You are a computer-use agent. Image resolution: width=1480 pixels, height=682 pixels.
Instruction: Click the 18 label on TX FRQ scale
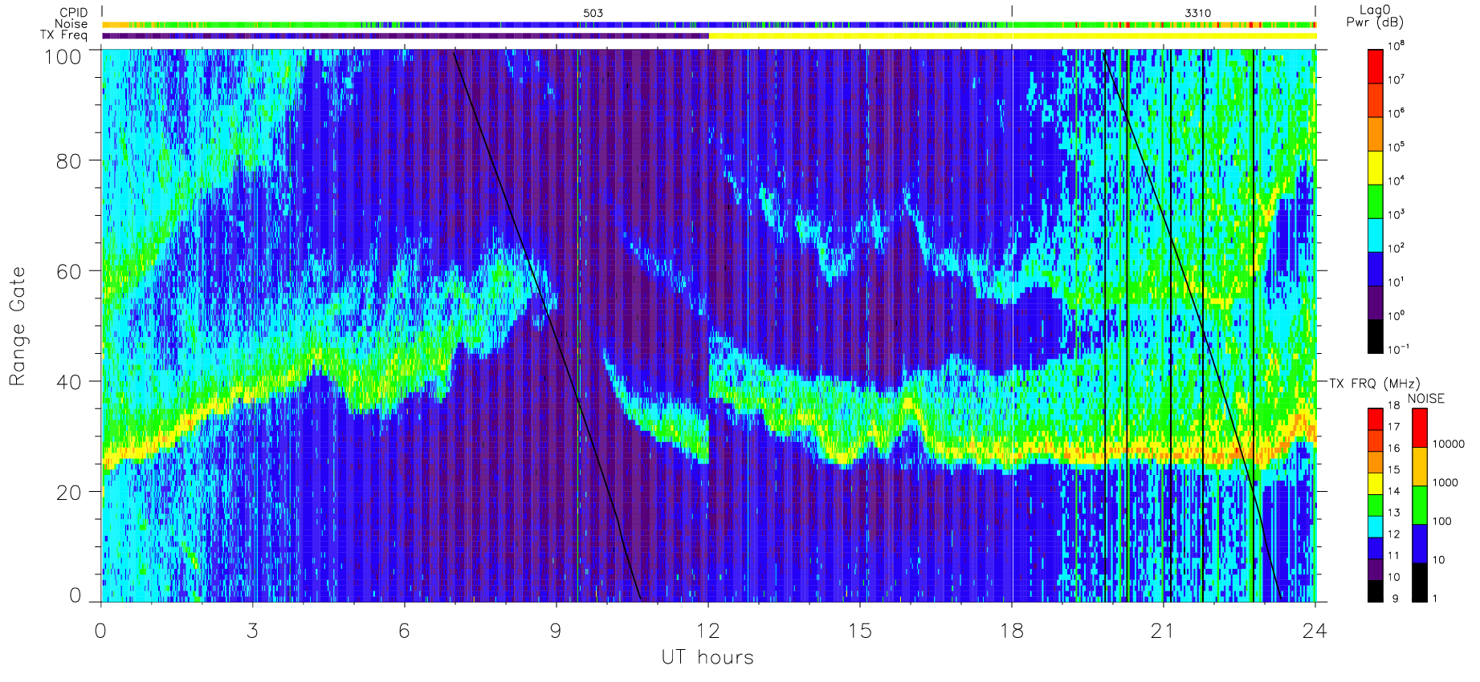1393,405
